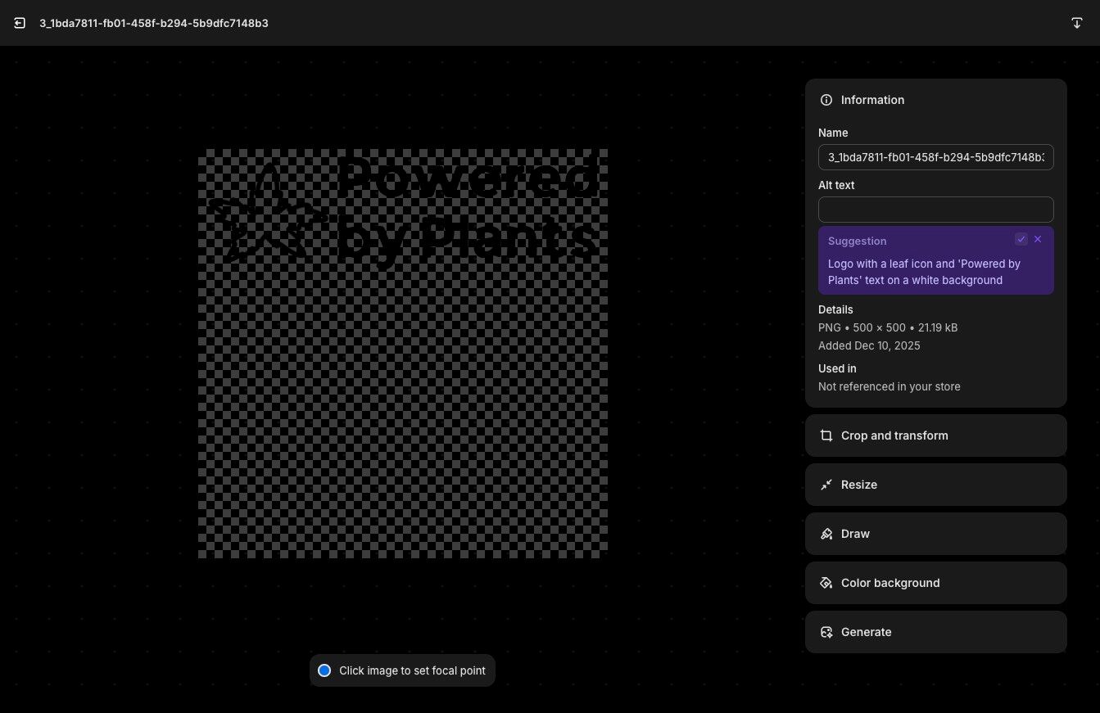Click the Information panel info icon

pos(826,100)
